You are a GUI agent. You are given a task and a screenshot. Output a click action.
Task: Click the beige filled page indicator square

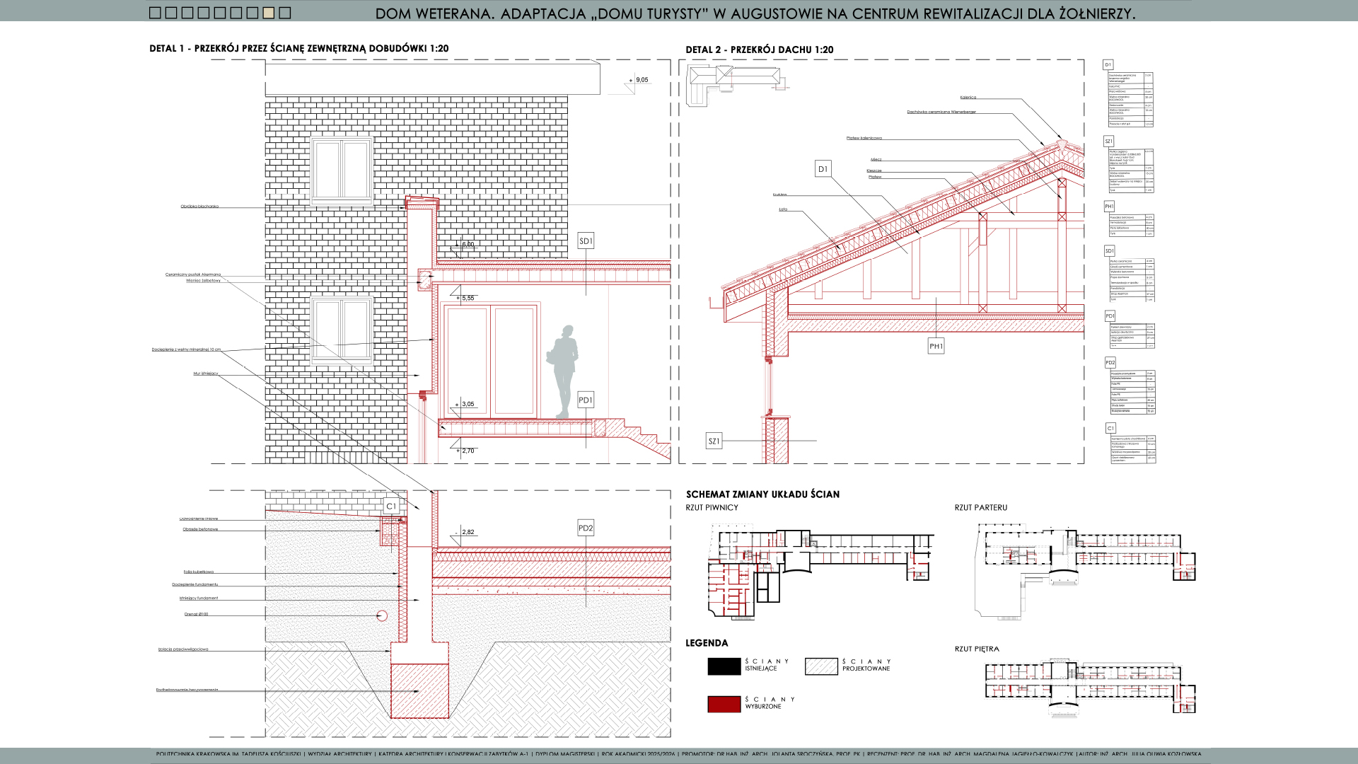269,13
